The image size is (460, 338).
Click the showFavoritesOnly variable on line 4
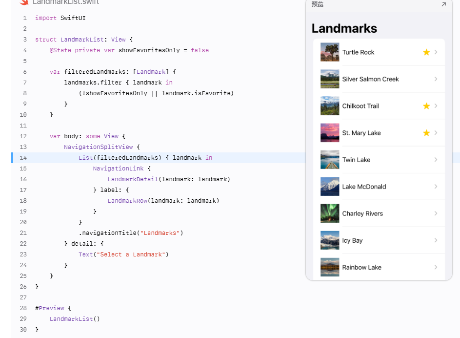pyautogui.click(x=149, y=50)
